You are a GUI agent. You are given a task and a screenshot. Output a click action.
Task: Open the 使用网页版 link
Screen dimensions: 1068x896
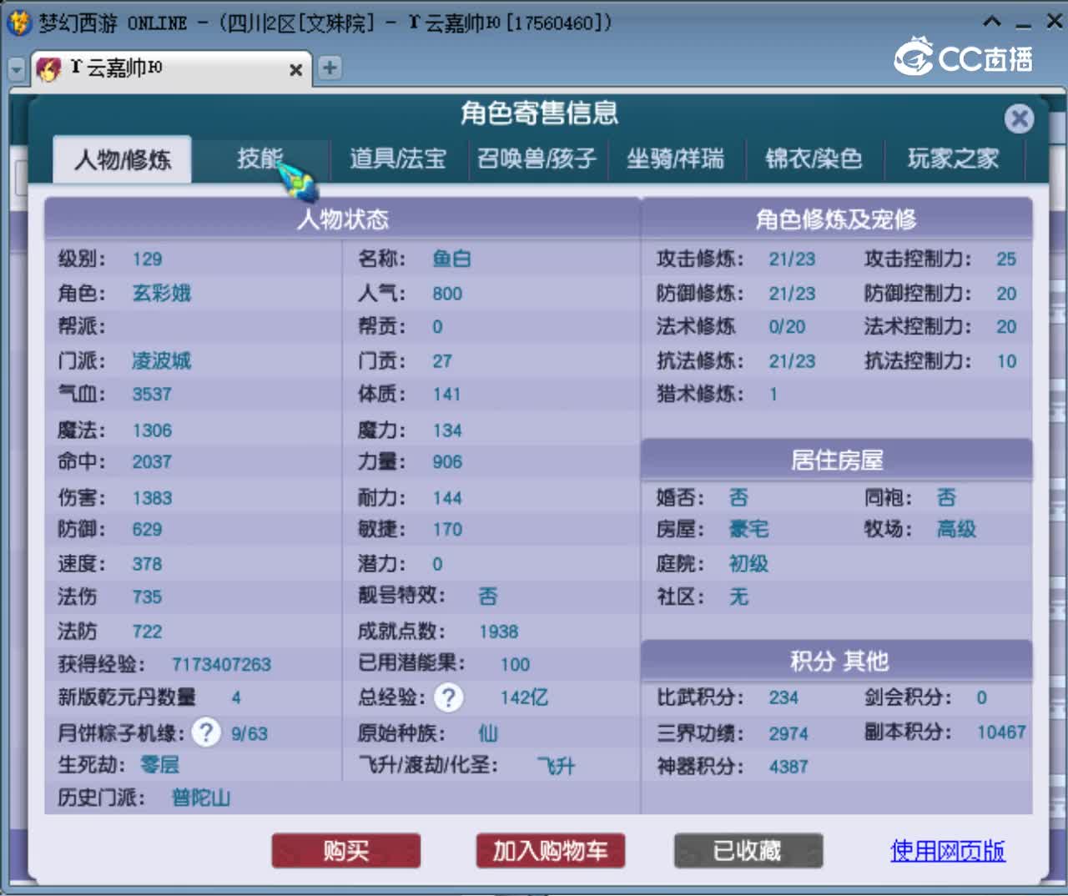coord(948,851)
